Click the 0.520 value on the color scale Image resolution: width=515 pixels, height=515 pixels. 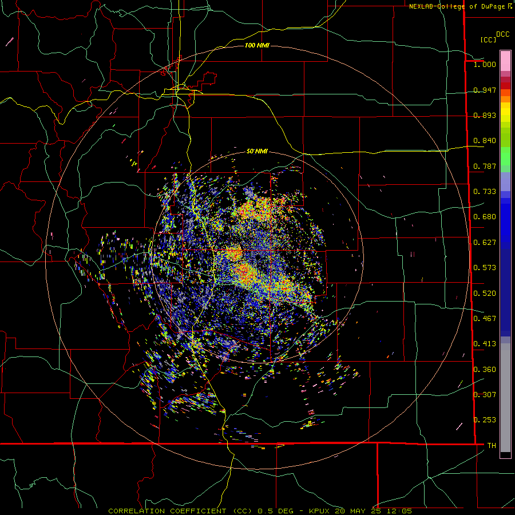point(485,294)
